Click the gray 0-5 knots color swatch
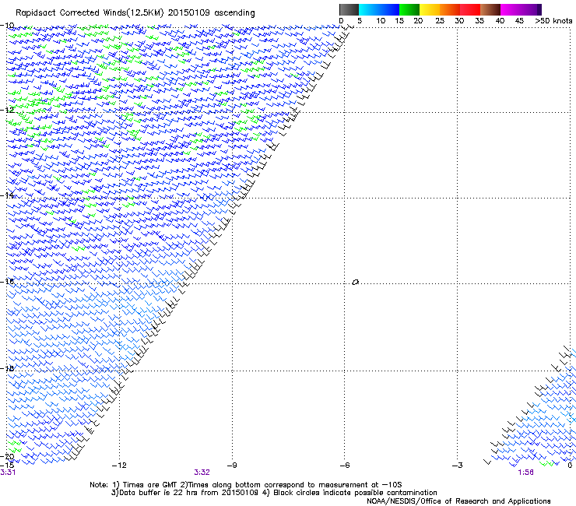The image size is (576, 506). (x=349, y=9)
